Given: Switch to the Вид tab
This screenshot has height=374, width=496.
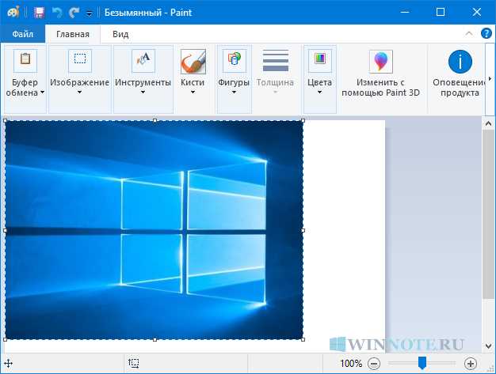Looking at the screenshot, I should coord(120,34).
